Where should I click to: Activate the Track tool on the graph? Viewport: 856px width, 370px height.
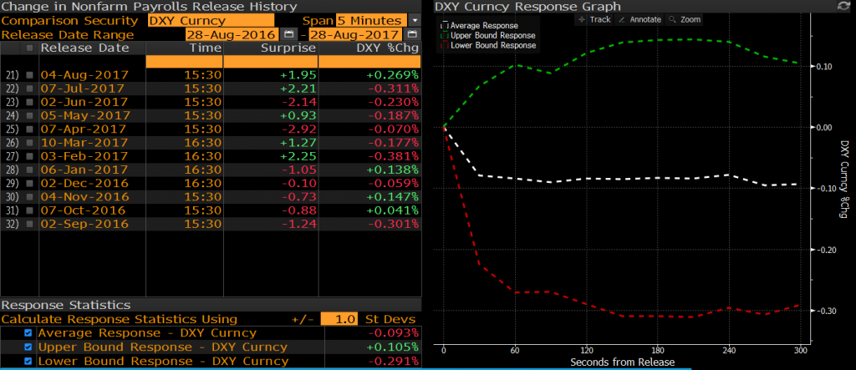(x=595, y=19)
